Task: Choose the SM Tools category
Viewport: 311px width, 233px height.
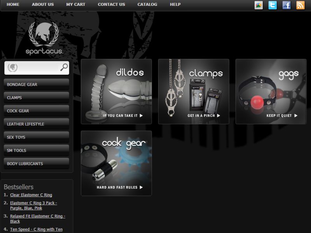Action: [x=37, y=151]
